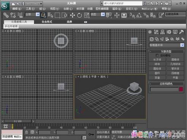Enable the 自动栅格 checkbox

(157, 55)
